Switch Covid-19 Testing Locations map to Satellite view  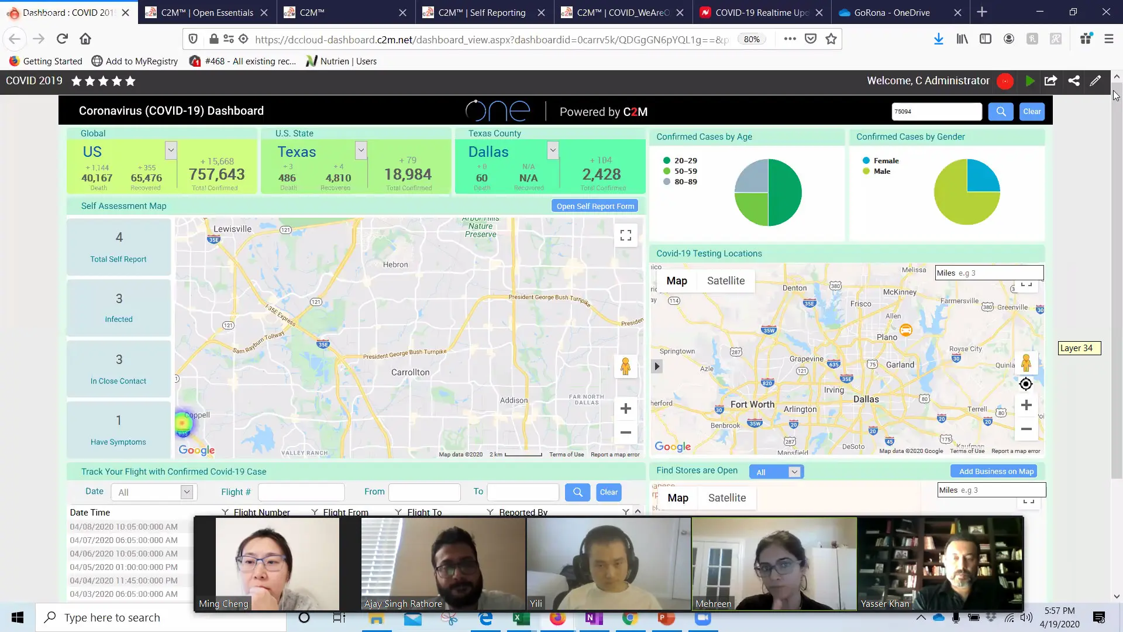pyautogui.click(x=726, y=280)
